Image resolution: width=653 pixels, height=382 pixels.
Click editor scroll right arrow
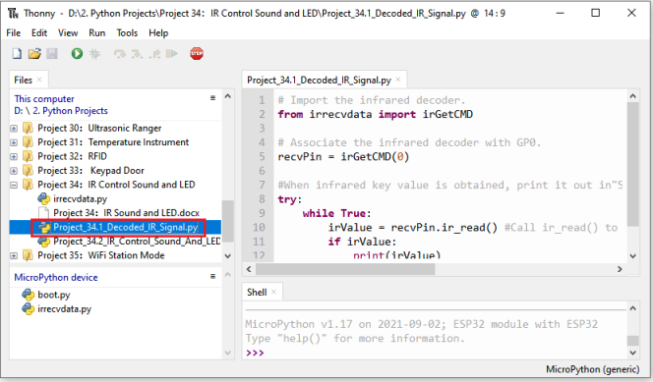(620, 269)
